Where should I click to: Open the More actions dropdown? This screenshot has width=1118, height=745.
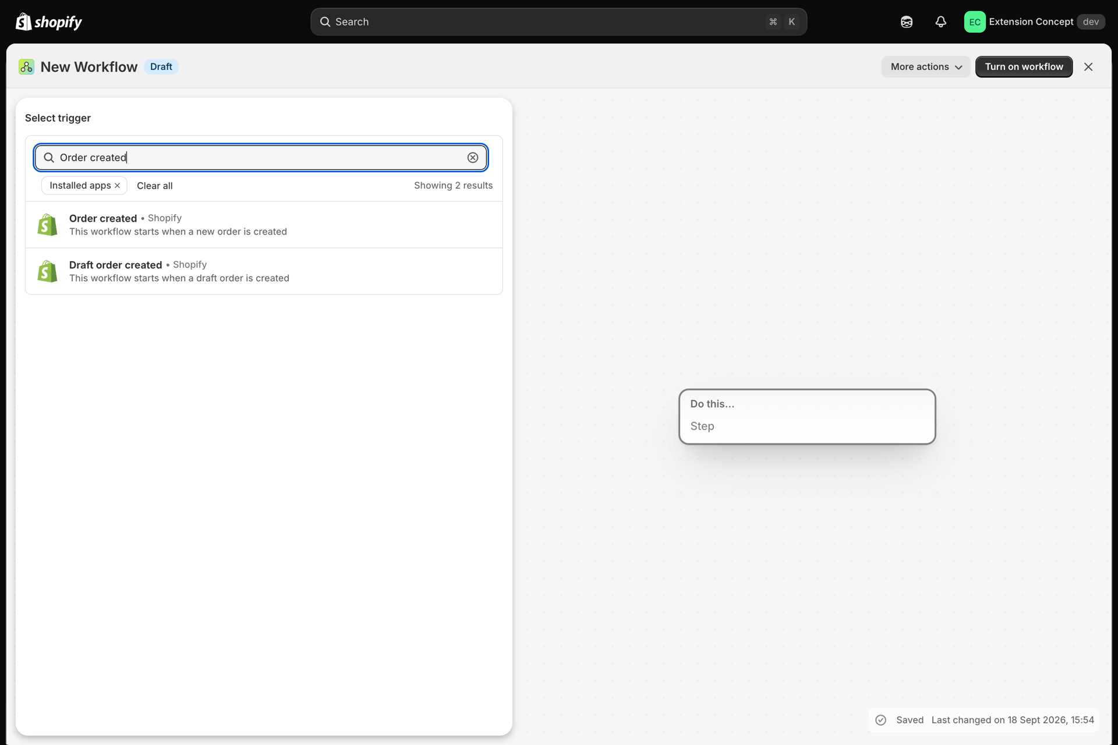pyautogui.click(x=926, y=67)
